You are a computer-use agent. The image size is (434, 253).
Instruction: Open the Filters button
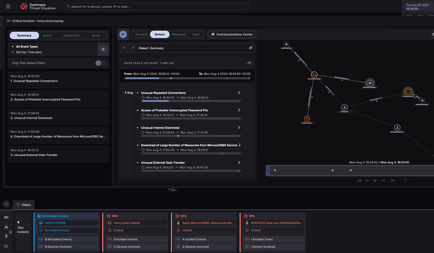tap(24, 205)
